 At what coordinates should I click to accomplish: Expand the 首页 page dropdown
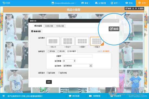coord(115,3)
